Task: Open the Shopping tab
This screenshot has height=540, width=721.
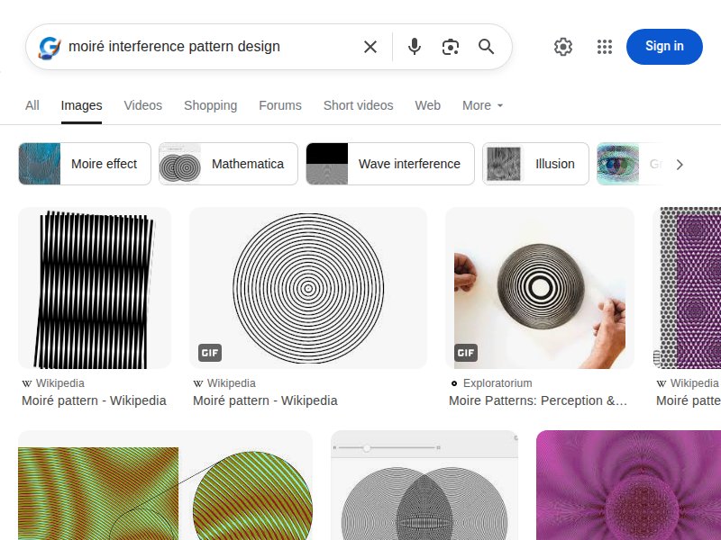Action: point(210,105)
